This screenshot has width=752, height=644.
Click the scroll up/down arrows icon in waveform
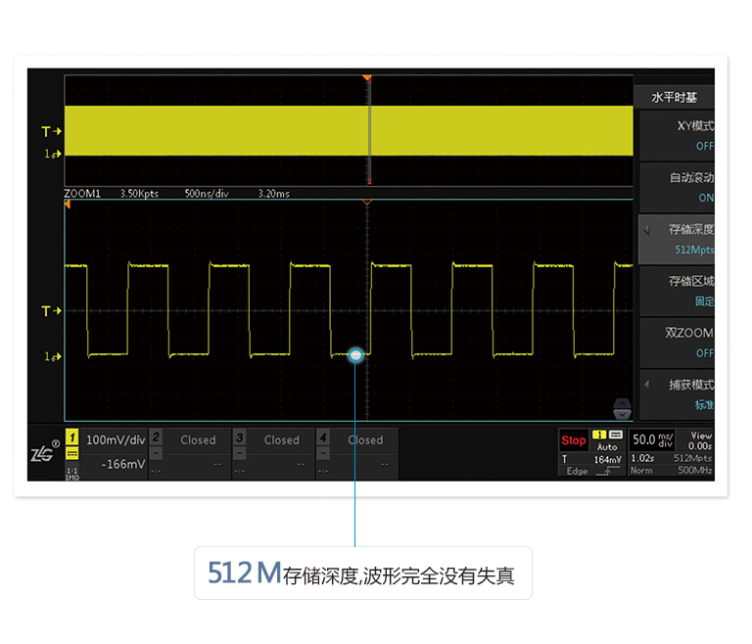tap(622, 408)
